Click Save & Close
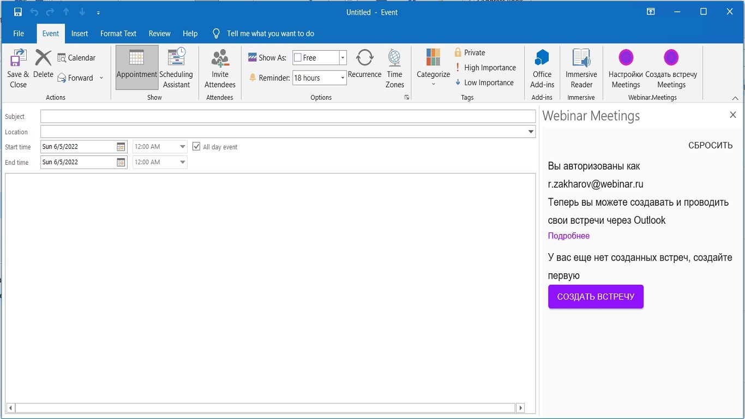 pyautogui.click(x=18, y=68)
